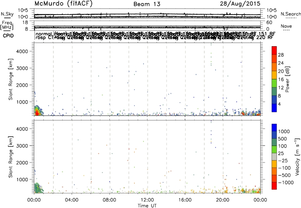Click the '20:00' time tick label

click(223, 200)
